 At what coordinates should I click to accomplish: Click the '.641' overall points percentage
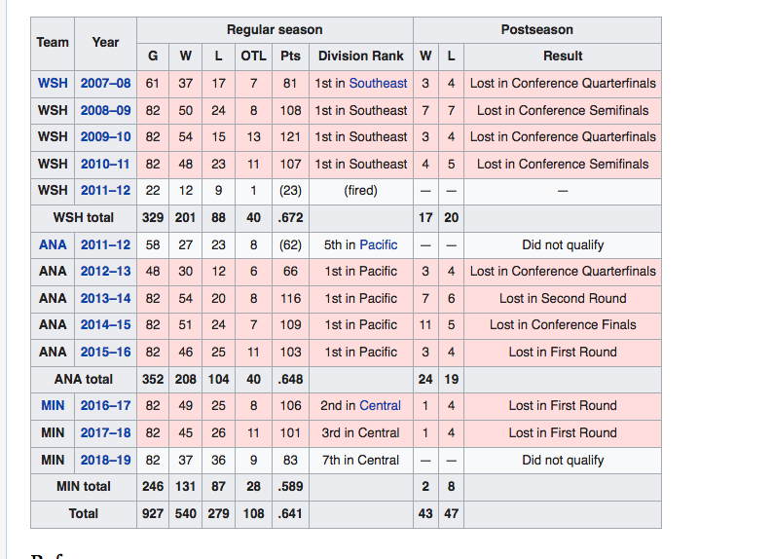pos(290,514)
